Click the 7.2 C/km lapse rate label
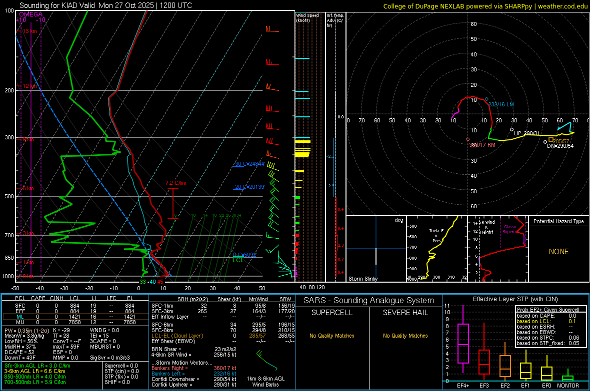Screen dimensions: 590x391 175,183
